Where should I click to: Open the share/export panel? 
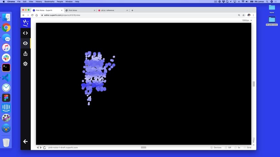pyautogui.click(x=25, y=54)
